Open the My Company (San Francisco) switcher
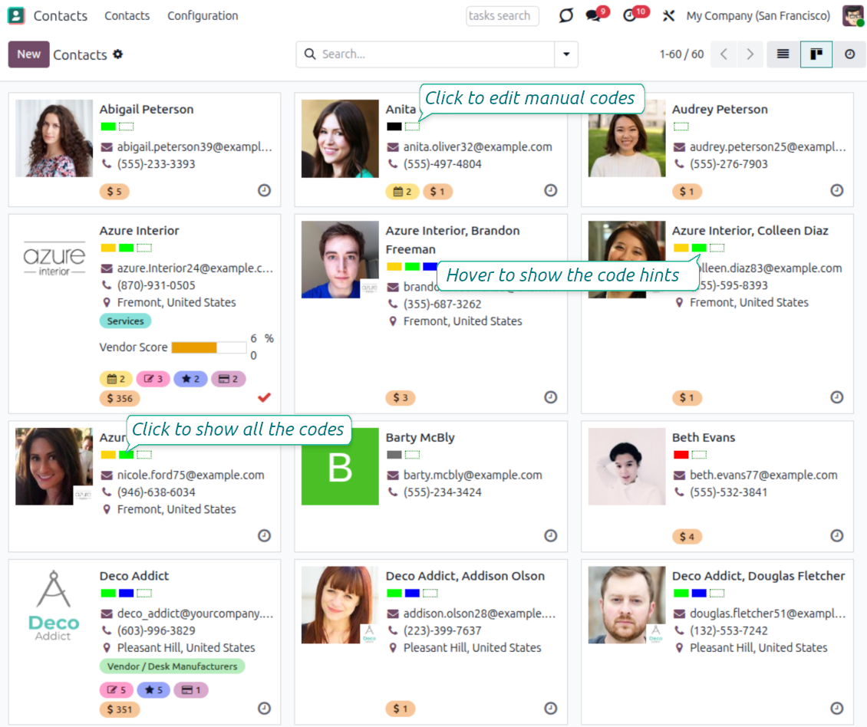Image resolution: width=867 pixels, height=727 pixels. pyautogui.click(x=758, y=15)
